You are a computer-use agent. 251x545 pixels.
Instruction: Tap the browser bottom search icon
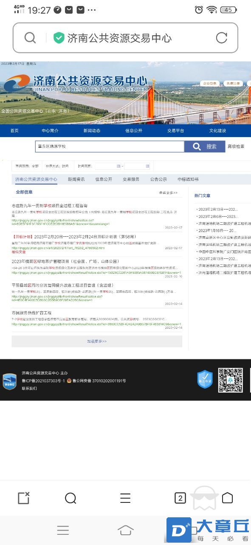[x=71, y=498]
